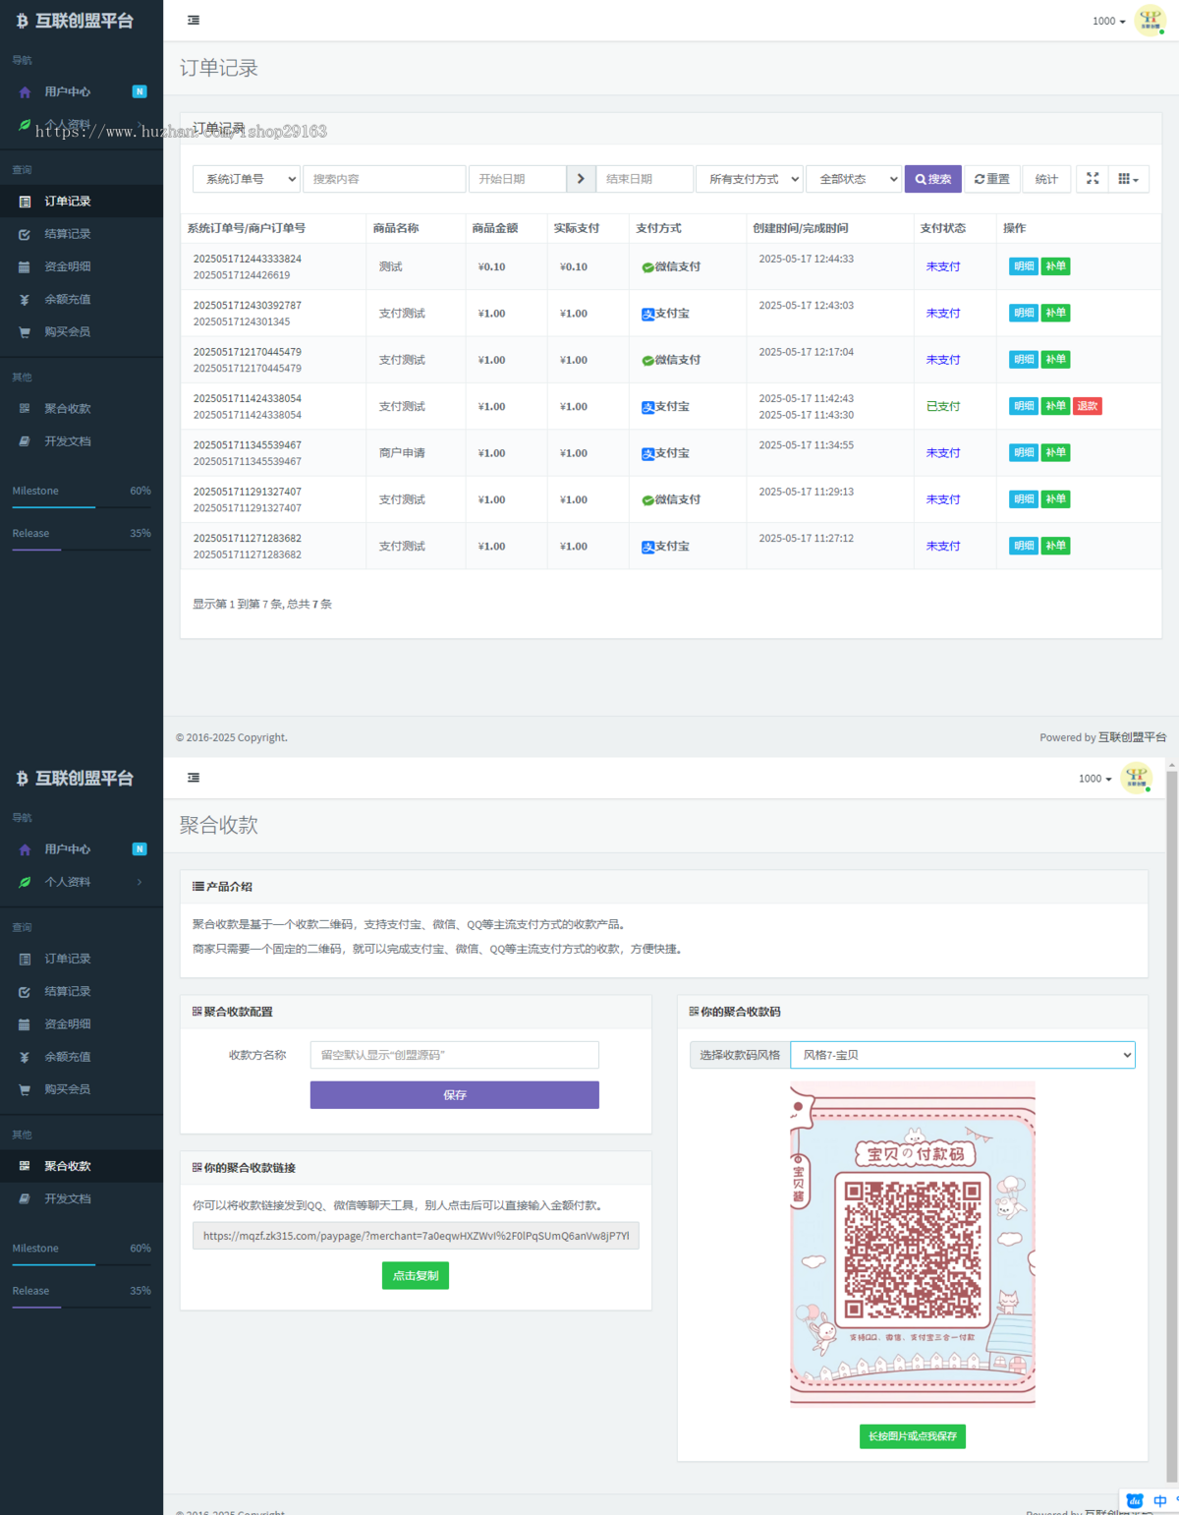Click the purple 保存 save button
Image resolution: width=1179 pixels, height=1515 pixels.
pos(455,1095)
